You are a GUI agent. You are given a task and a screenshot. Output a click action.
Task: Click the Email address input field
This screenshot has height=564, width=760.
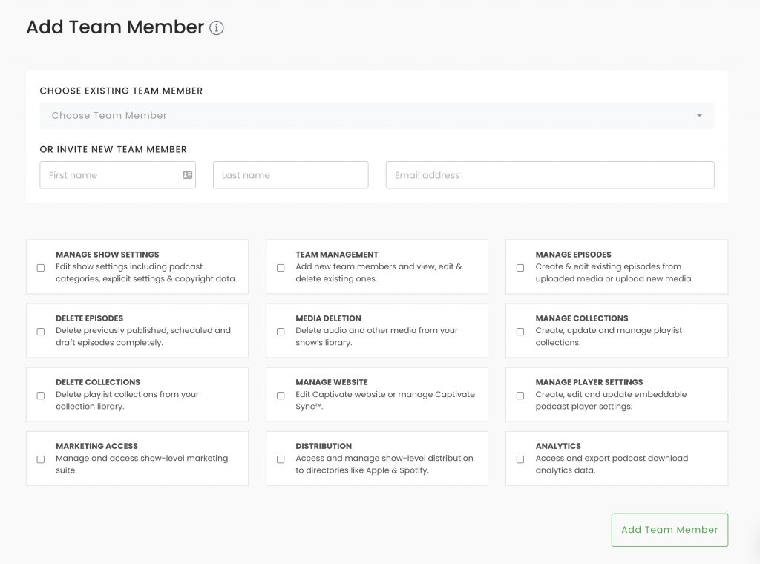(x=549, y=174)
